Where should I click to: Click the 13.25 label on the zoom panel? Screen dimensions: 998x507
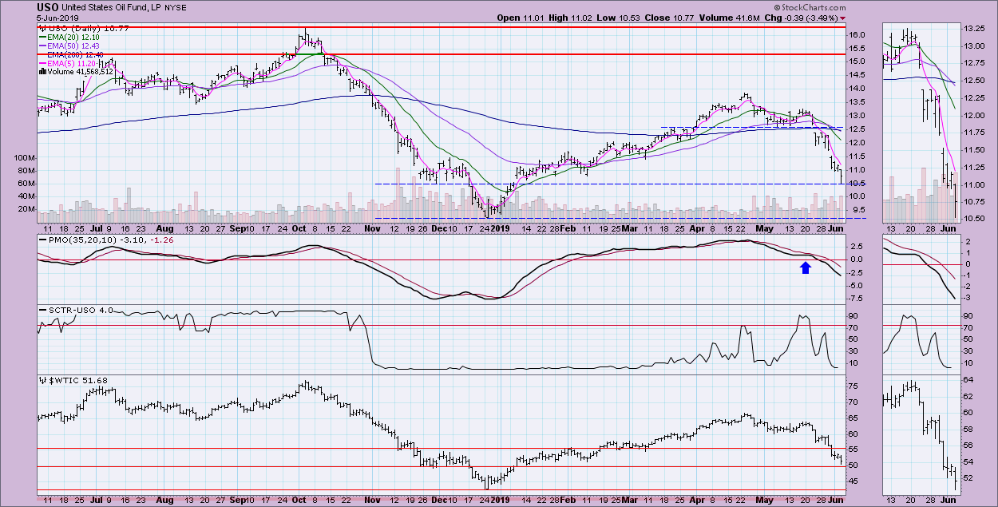[x=974, y=28]
